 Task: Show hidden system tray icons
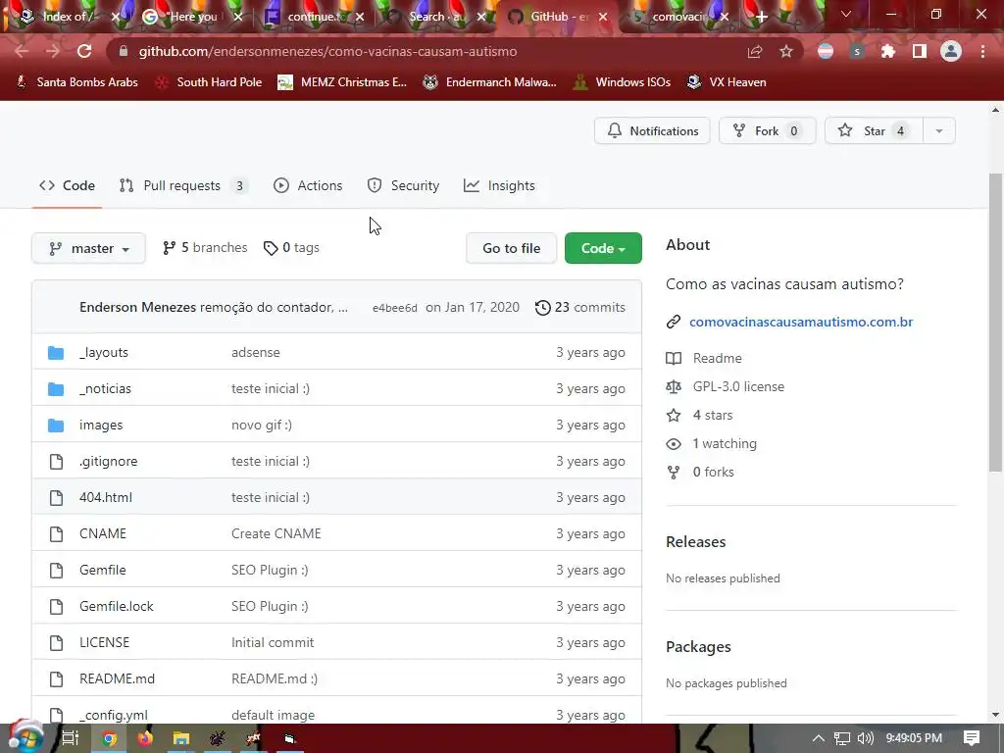click(819, 739)
